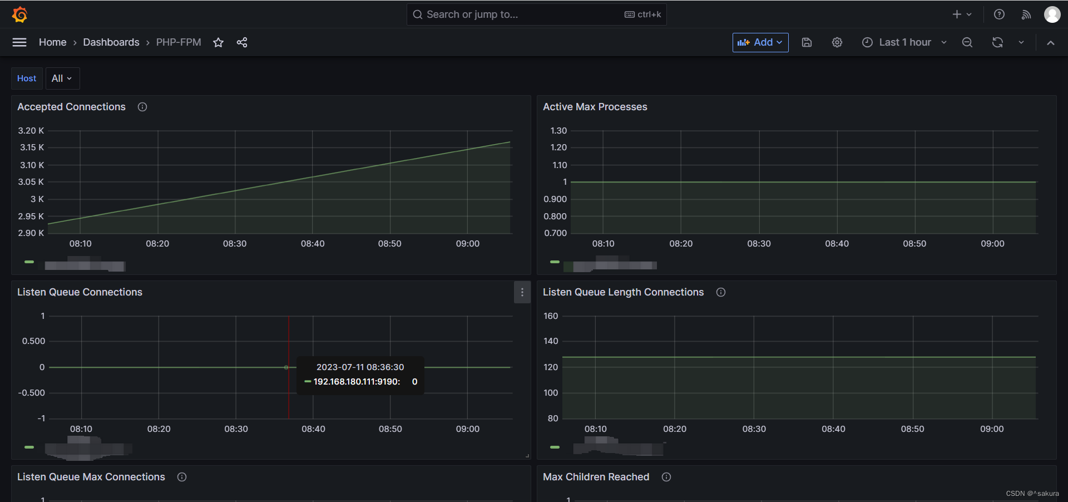Show info for Accepted Connections panel
Image resolution: width=1068 pixels, height=502 pixels.
142,107
